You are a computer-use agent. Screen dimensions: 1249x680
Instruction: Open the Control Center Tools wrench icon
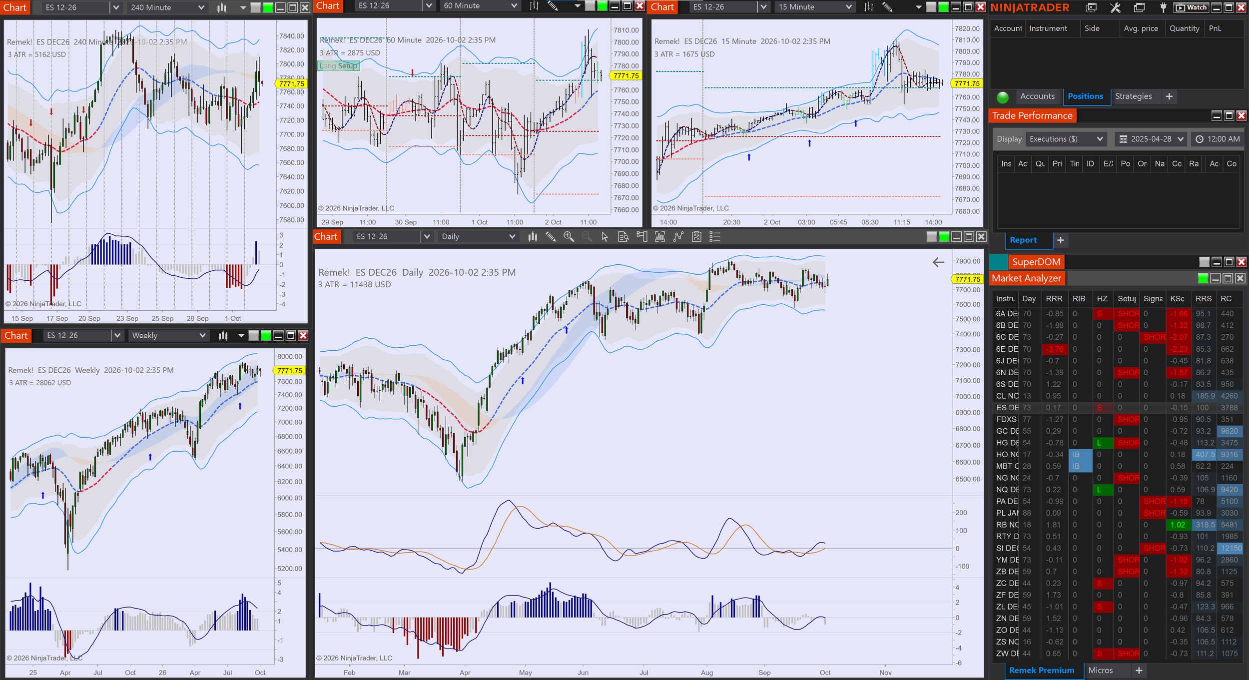(1115, 7)
